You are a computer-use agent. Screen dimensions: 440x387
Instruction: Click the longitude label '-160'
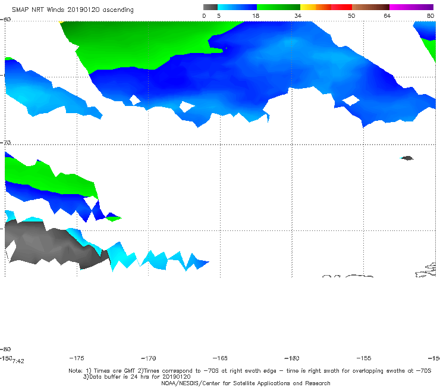coord(292,358)
